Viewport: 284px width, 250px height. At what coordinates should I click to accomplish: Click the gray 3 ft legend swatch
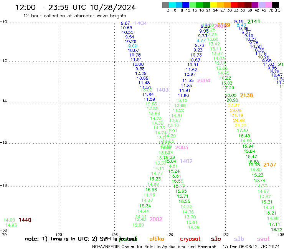pos(165,5)
